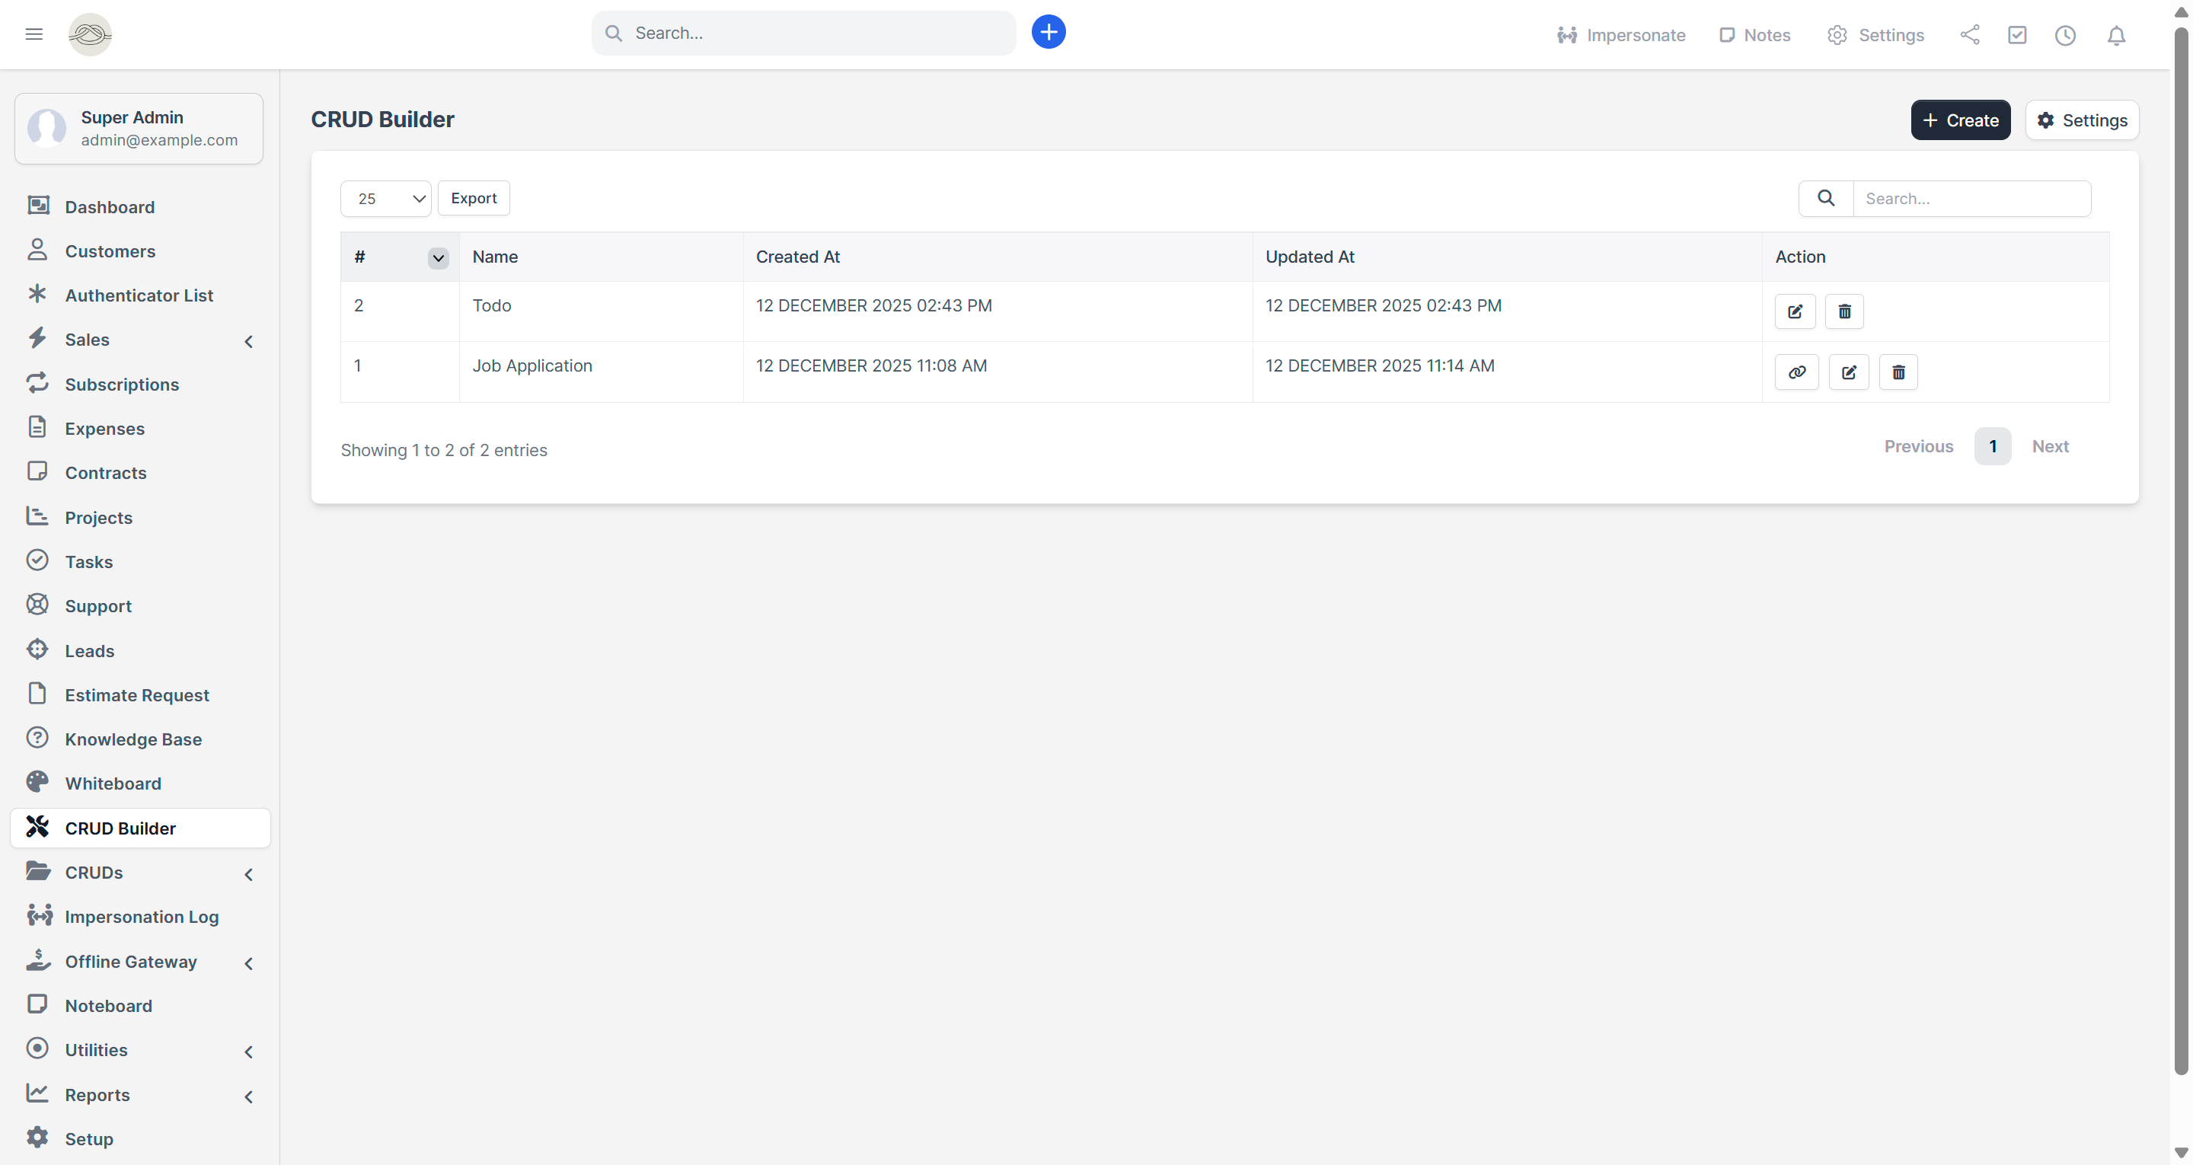Screen dimensions: 2193x1165
Task: Open the page size 25 dropdown
Action: (x=385, y=199)
